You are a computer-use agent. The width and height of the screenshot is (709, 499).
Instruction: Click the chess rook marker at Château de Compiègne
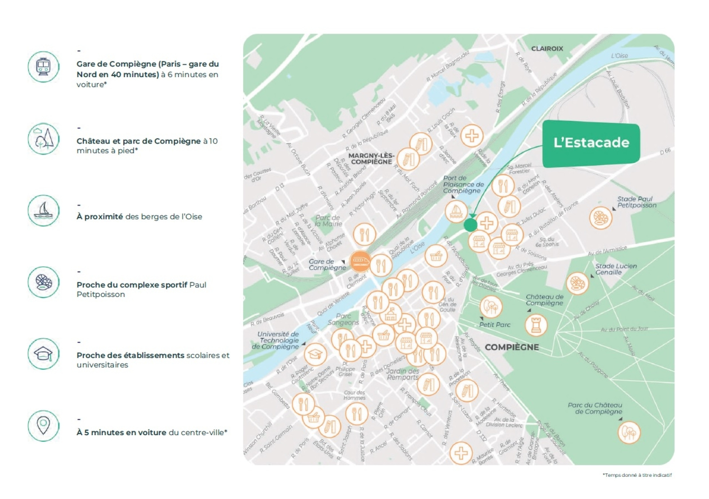536,325
